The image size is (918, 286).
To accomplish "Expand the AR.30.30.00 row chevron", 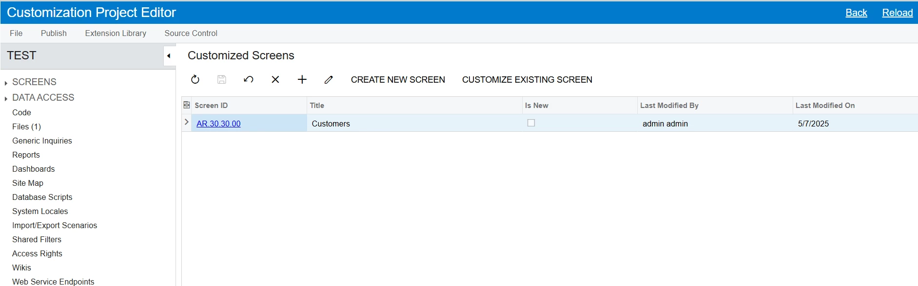I will click(187, 122).
